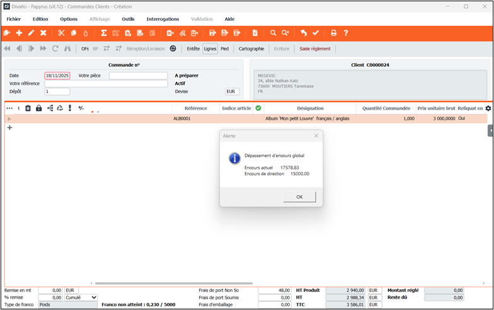Click the ALB0001 reference cell
This screenshot has height=310, width=494.
pyautogui.click(x=195, y=118)
